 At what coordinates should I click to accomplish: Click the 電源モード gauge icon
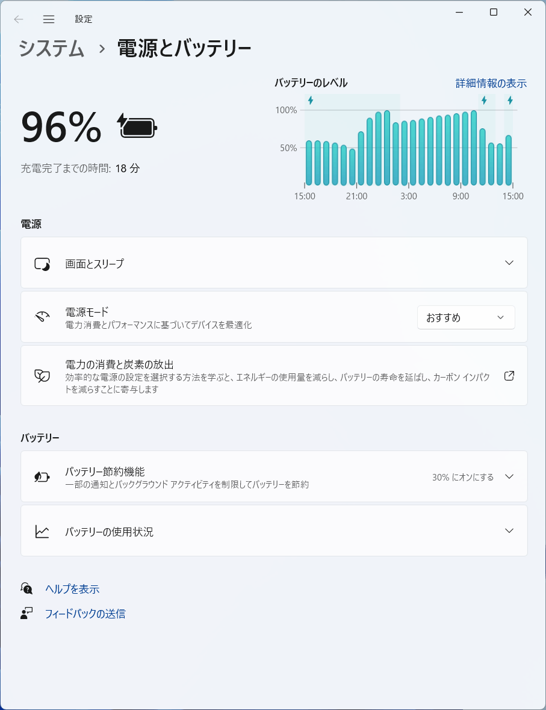pos(42,317)
